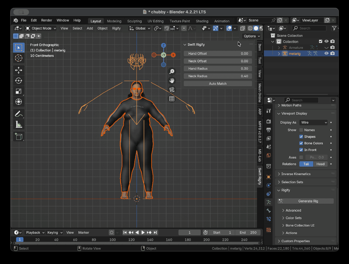The image size is (349, 264).
Task: Jump to timeline start frame
Action: (125, 232)
